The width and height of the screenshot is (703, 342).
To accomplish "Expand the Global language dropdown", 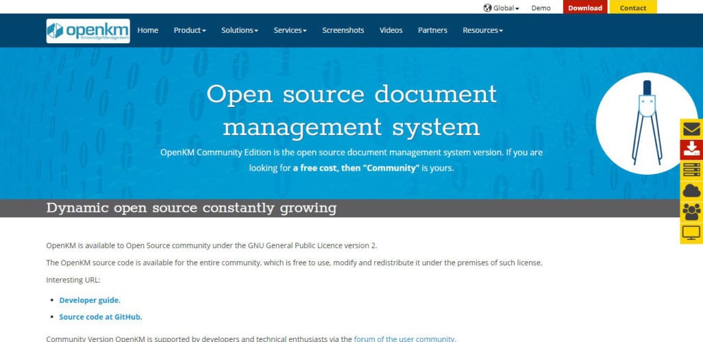I will point(501,8).
